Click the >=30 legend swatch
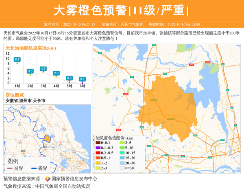The image size is (244, 191). click(x=122, y=168)
